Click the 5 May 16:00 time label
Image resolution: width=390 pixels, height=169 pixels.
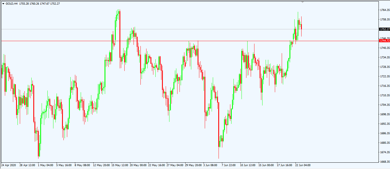[64, 166]
